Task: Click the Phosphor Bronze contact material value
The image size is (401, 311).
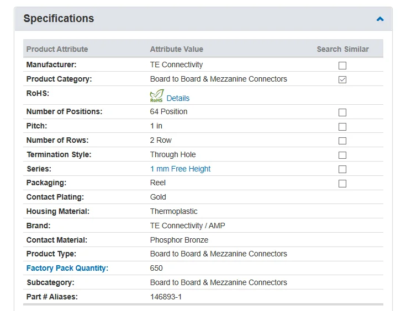Action: [x=179, y=240]
